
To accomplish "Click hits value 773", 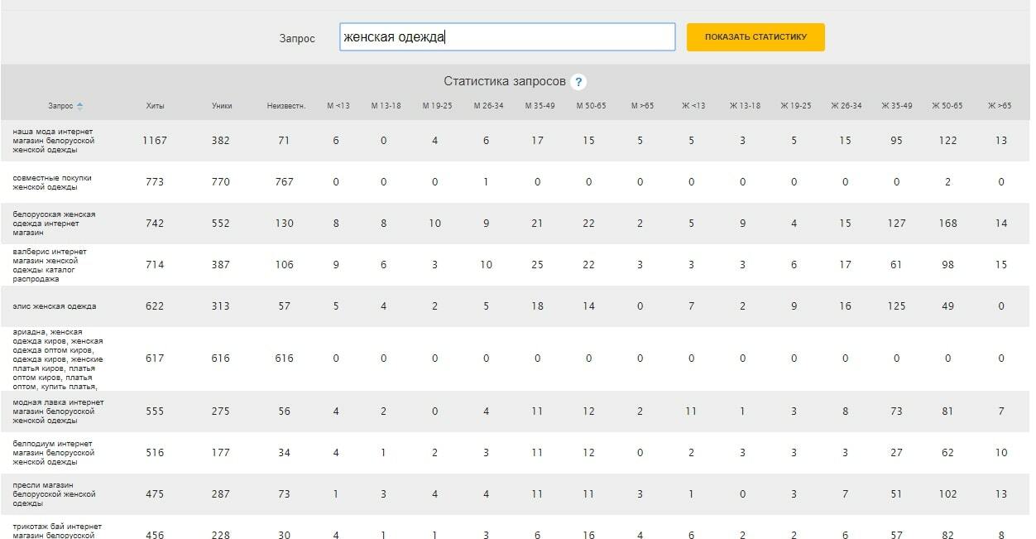I will point(155,182).
